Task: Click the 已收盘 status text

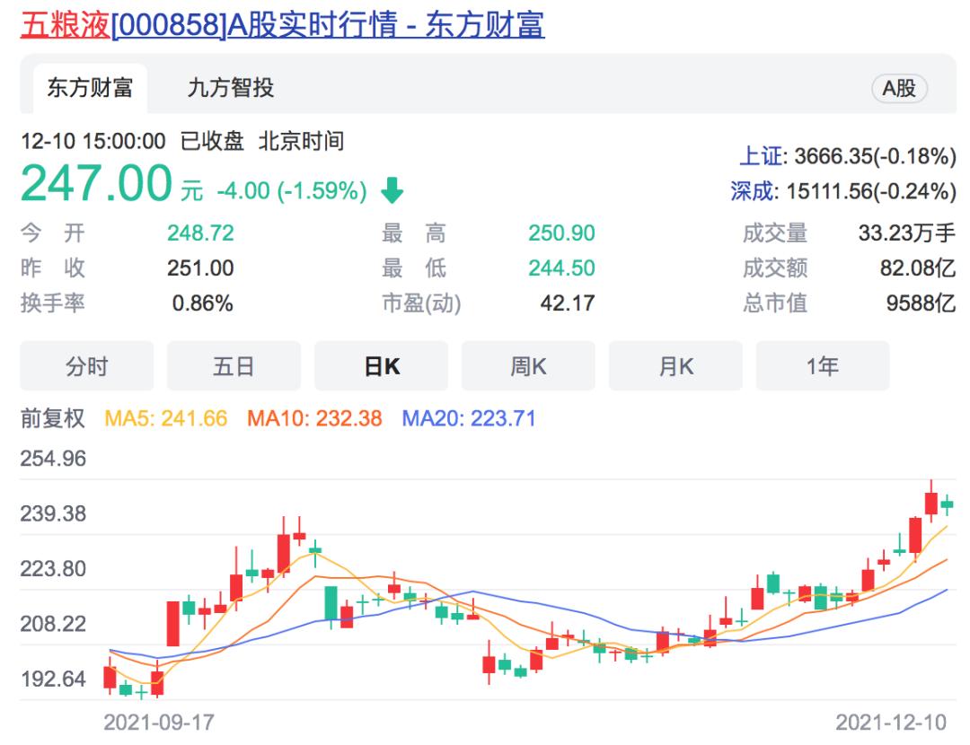Action: click(212, 141)
